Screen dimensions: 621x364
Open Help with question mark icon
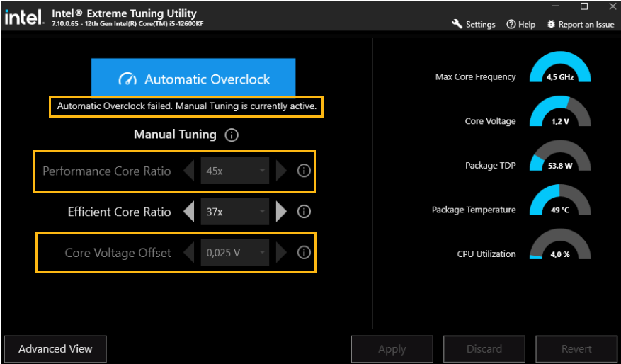[511, 24]
